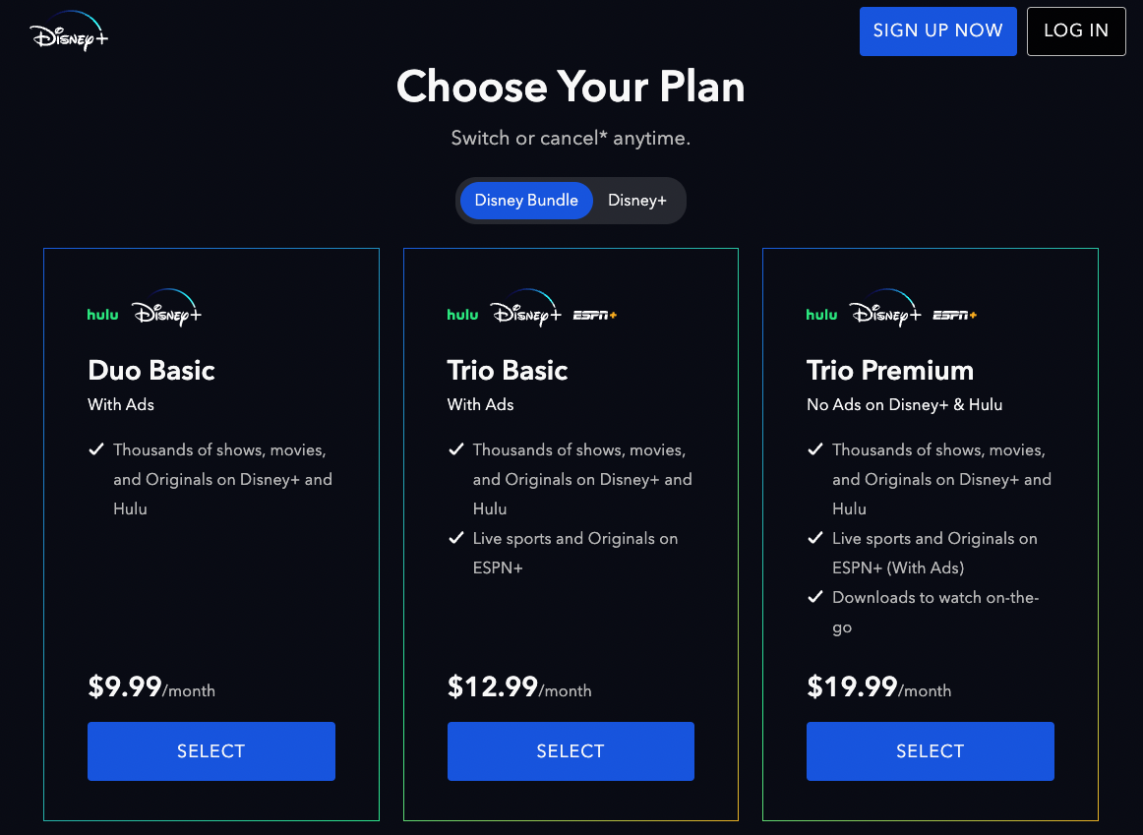Click the hulu logo in the Duo Basic card
Image resolution: width=1143 pixels, height=835 pixels.
[x=102, y=314]
